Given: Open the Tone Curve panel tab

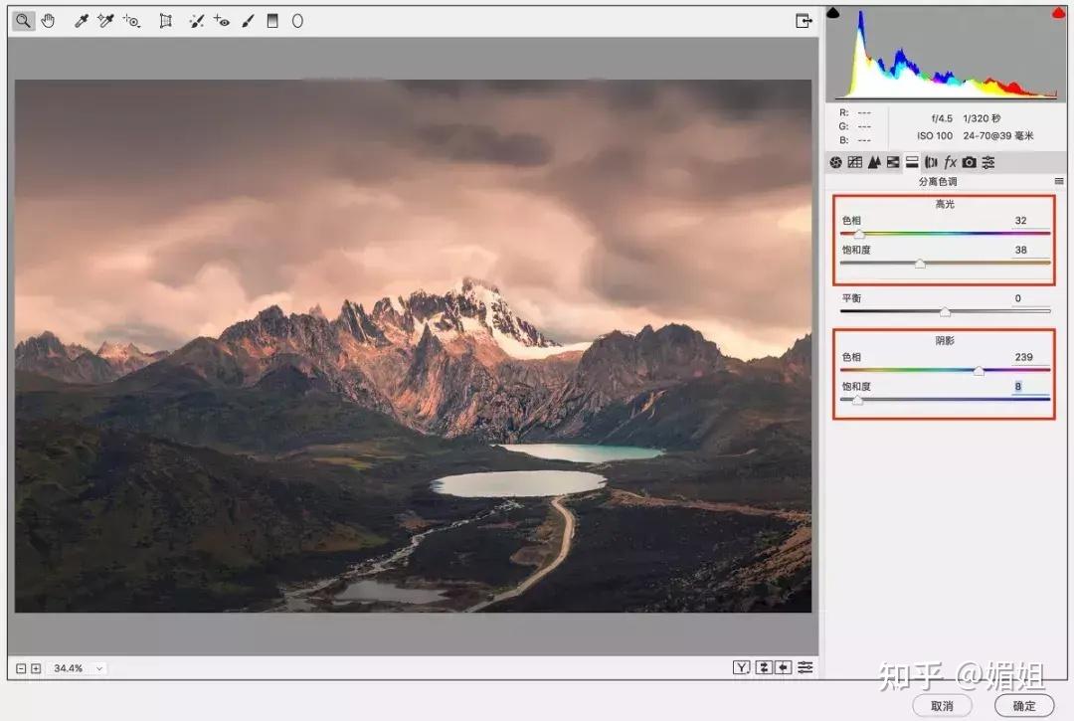Looking at the screenshot, I should [855, 162].
